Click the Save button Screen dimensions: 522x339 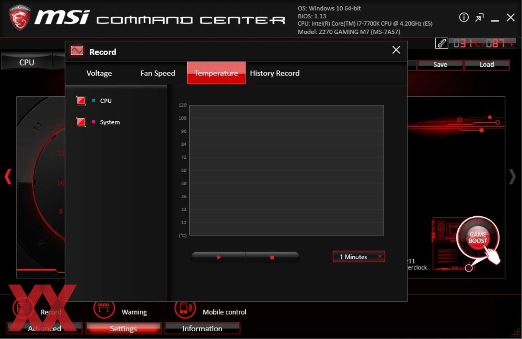(440, 65)
